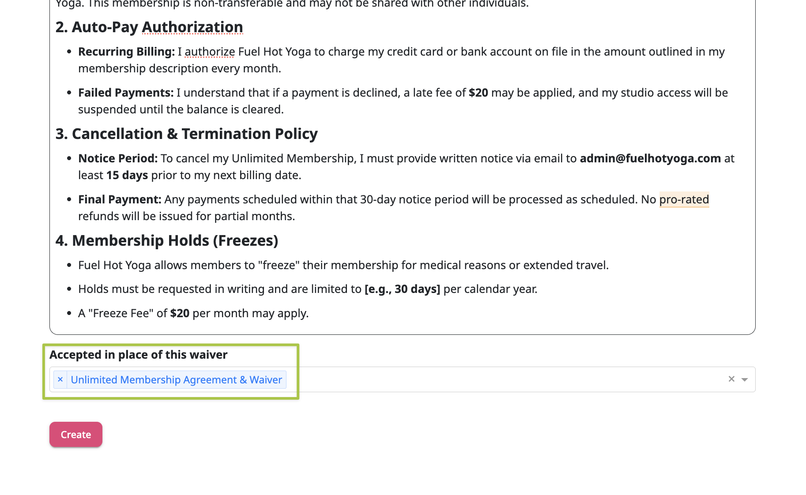Remove the Unlimited Membership Agreement & Waiver tag
The width and height of the screenshot is (806, 495).
pos(60,379)
